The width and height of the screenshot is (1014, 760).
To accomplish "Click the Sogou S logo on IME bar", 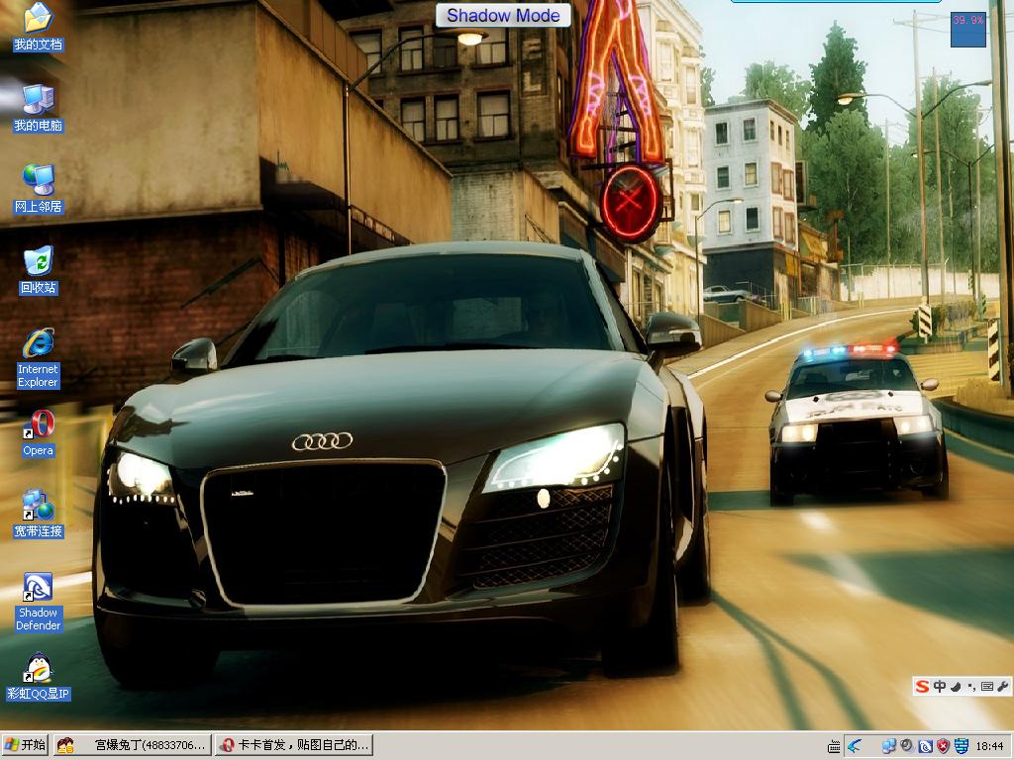I will (x=922, y=686).
